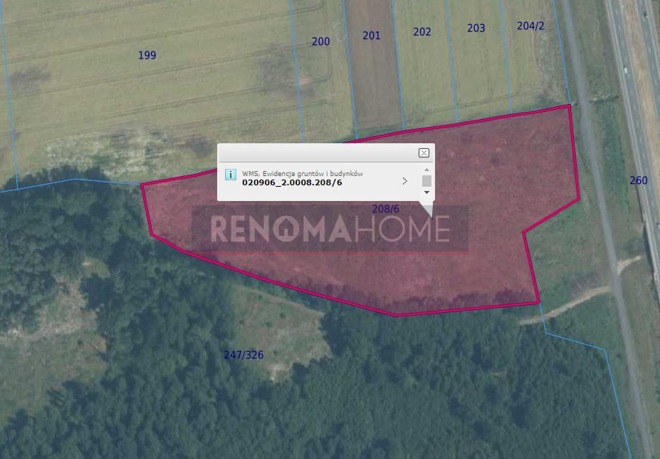This screenshot has width=660, height=459.
Task: Click the popup's gray header bar
Action: (x=326, y=153)
